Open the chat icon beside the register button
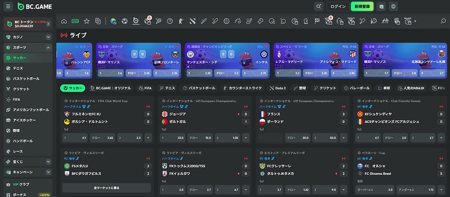This screenshot has width=450, height=197. 381,6
